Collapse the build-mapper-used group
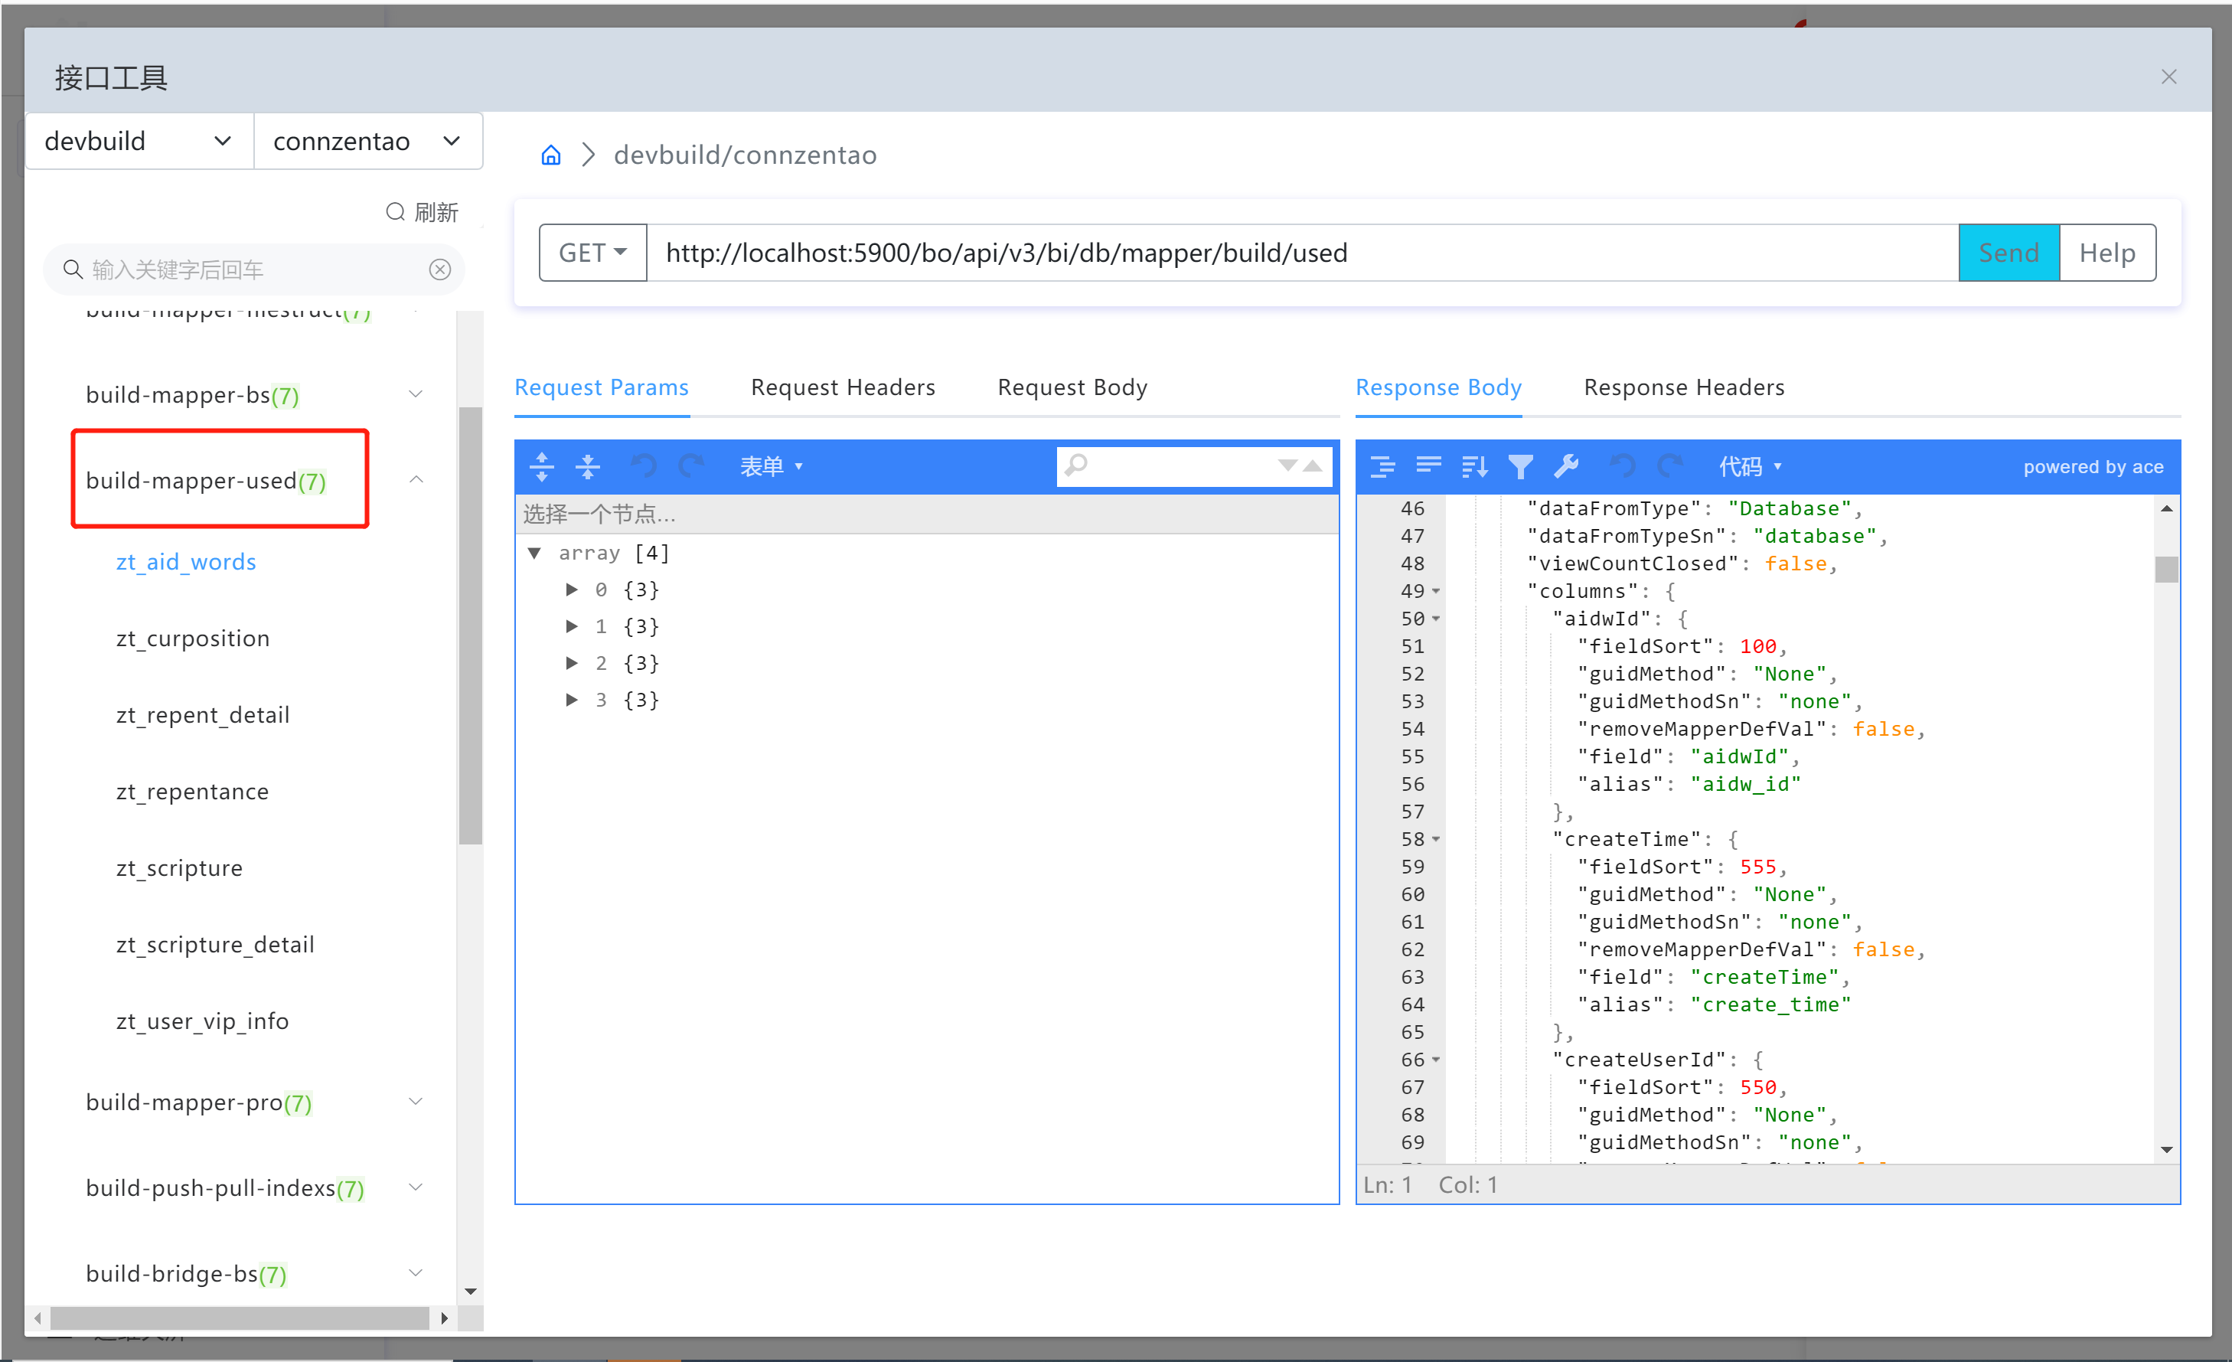This screenshot has height=1362, width=2232. [416, 479]
